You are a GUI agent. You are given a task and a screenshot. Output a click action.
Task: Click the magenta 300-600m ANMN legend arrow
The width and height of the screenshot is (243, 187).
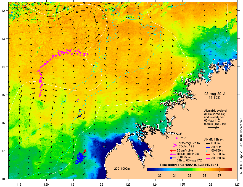[207, 158]
